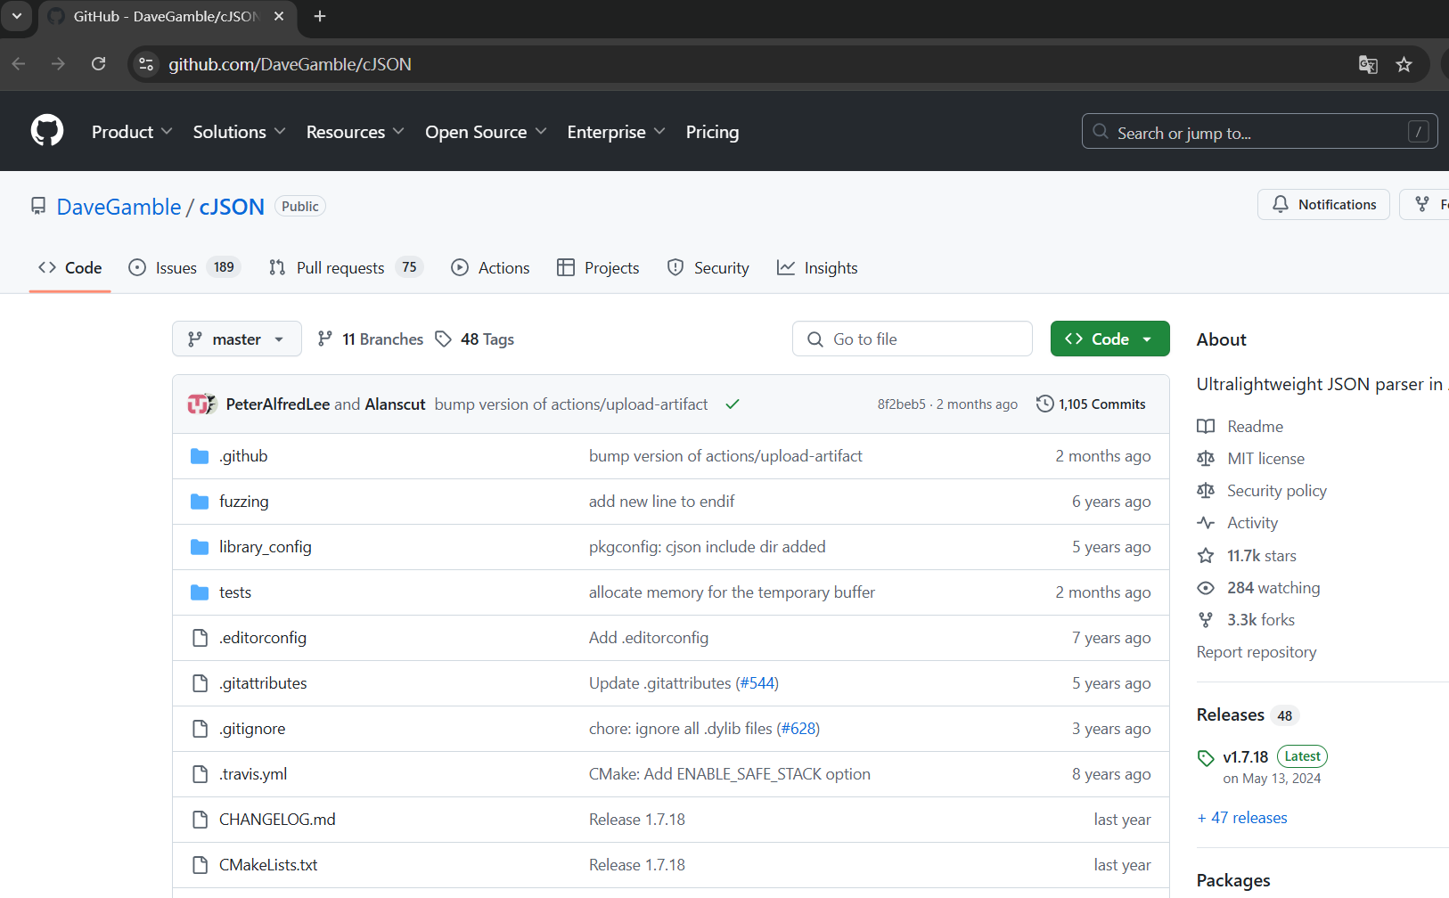Image resolution: width=1449 pixels, height=898 pixels.
Task: Open the Security policy link
Action: (1277, 491)
